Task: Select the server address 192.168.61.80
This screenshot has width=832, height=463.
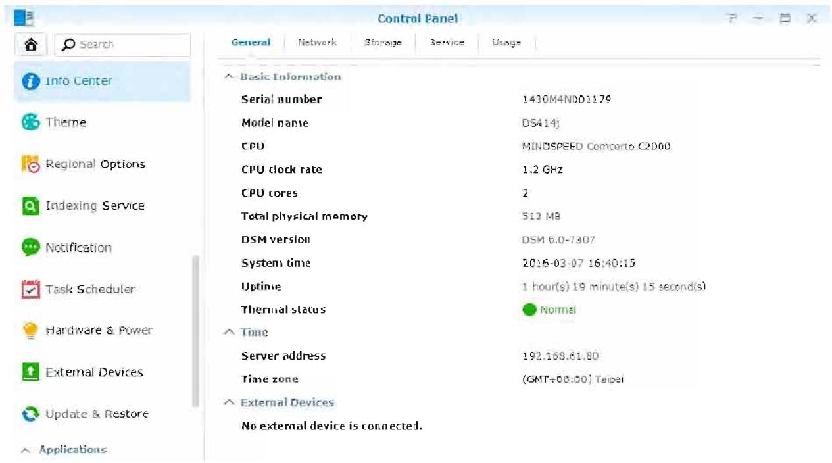Action: click(x=560, y=356)
